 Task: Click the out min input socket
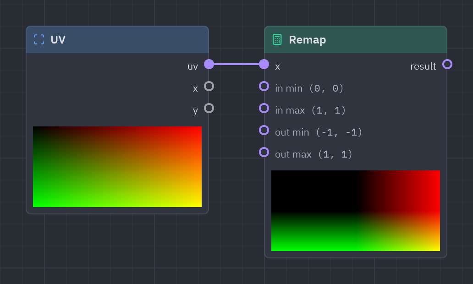pyautogui.click(x=264, y=130)
